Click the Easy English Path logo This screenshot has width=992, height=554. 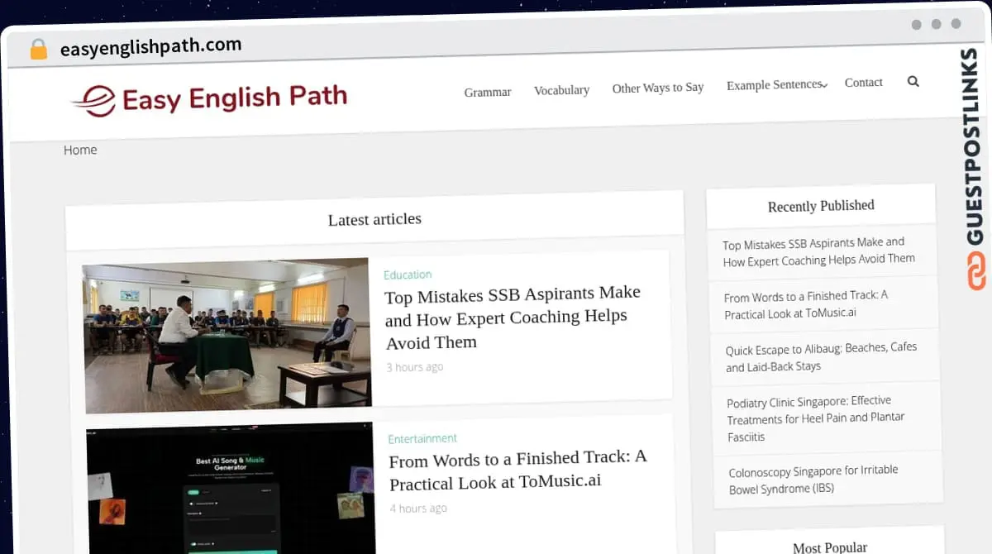tap(209, 99)
